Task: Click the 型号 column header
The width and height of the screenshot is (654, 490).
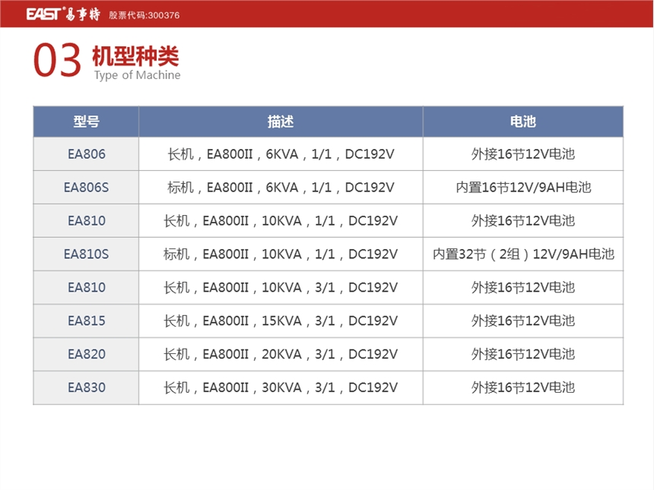Action: (87, 122)
